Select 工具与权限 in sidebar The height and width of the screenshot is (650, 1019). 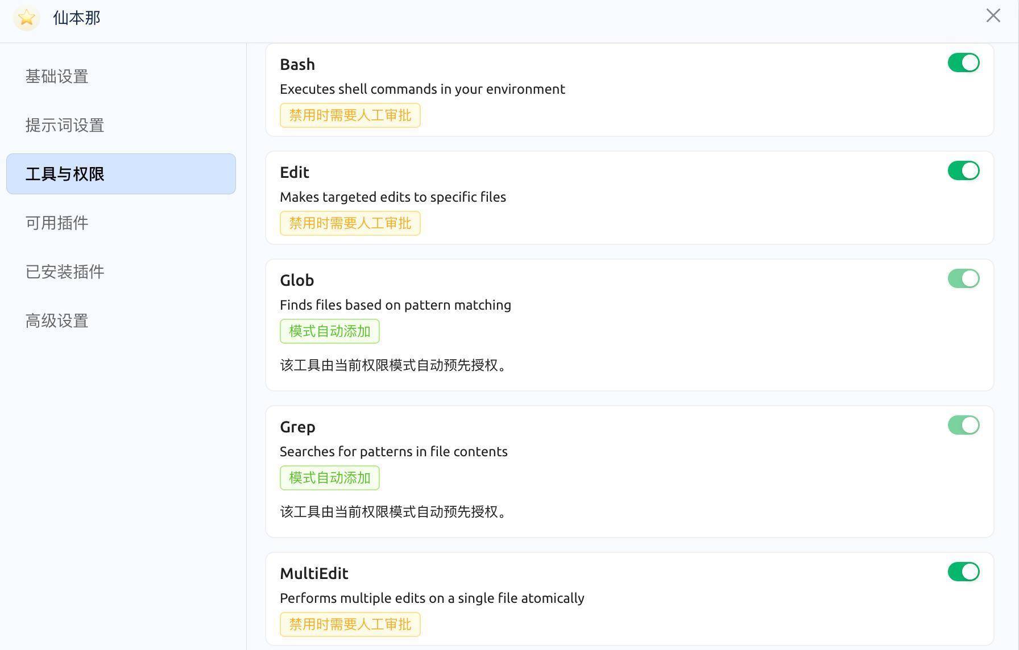click(65, 174)
